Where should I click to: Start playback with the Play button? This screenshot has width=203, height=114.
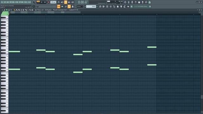[x=42, y=2]
